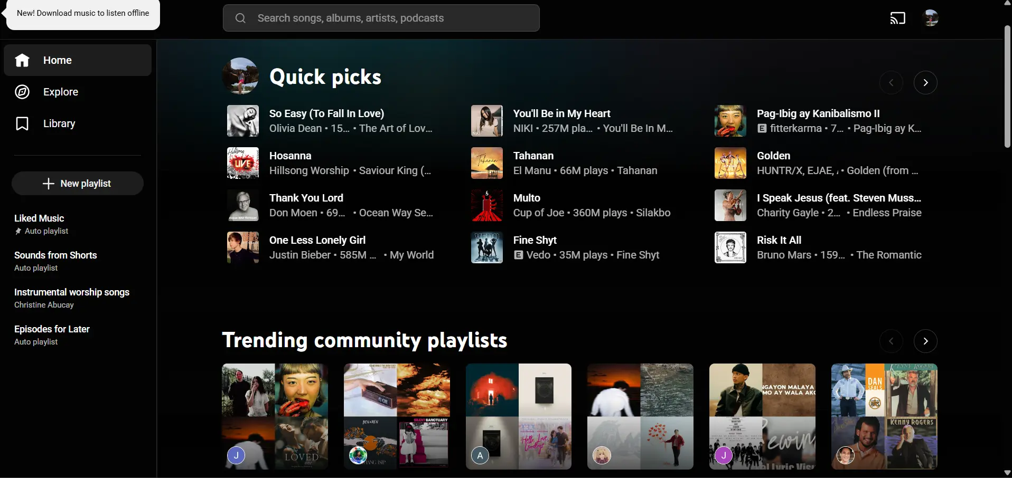The width and height of the screenshot is (1012, 478).
Task: Open the Library section
Action: tap(78, 123)
